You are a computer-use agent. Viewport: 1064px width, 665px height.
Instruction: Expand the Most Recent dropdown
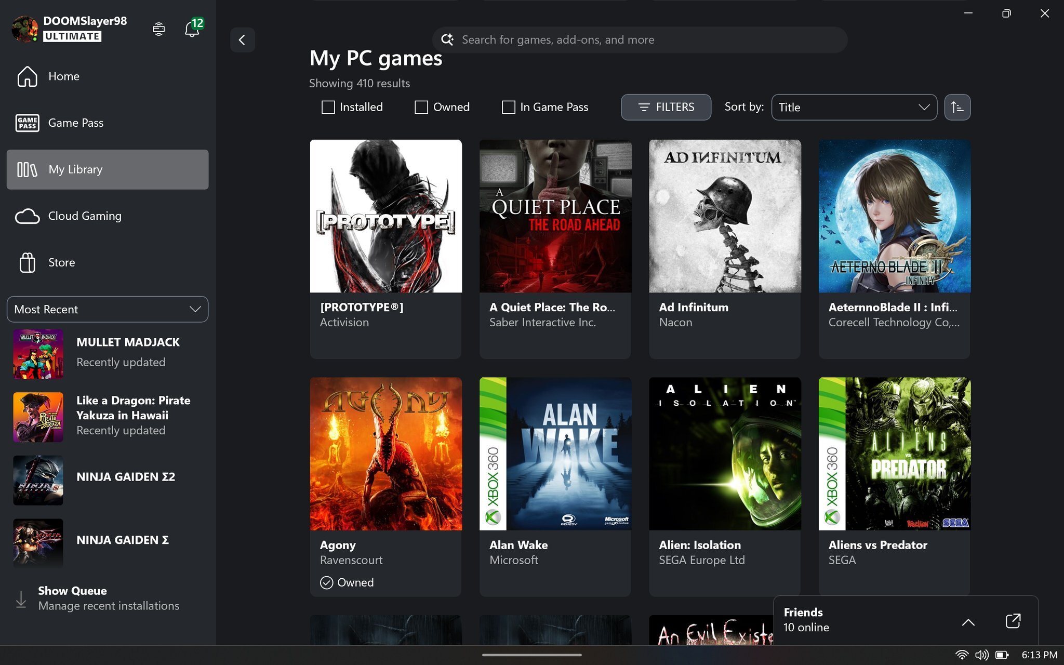click(108, 309)
